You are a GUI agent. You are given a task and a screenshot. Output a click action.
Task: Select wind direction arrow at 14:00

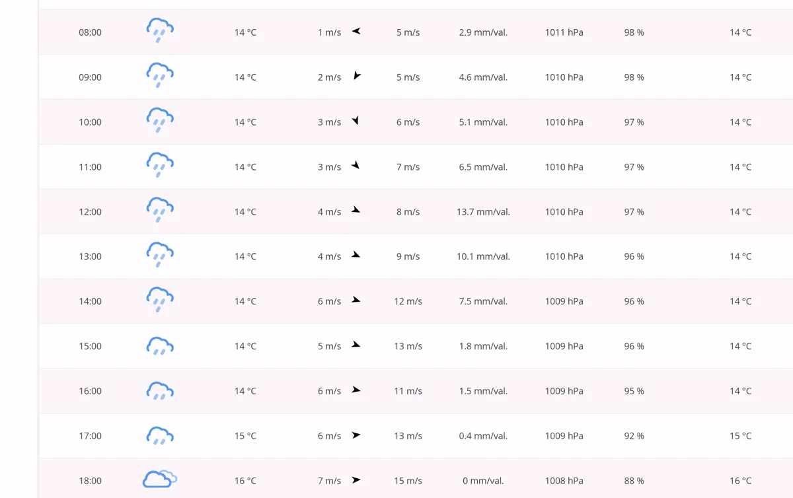[x=356, y=300]
